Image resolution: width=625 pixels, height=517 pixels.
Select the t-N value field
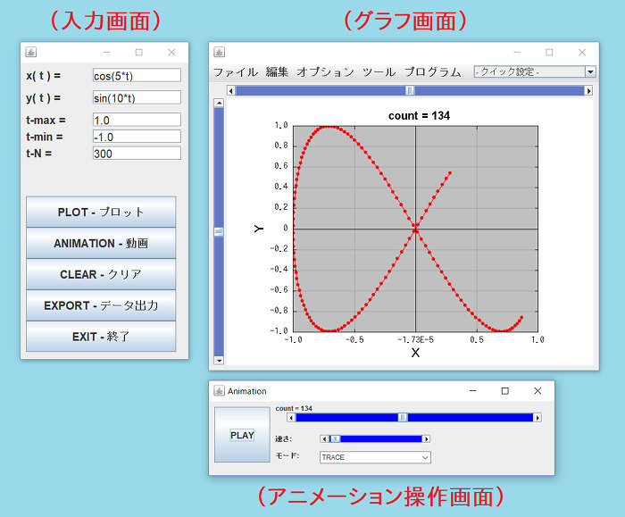(137, 154)
